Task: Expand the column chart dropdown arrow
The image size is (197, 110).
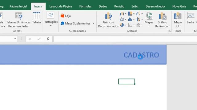Action: [126, 14]
